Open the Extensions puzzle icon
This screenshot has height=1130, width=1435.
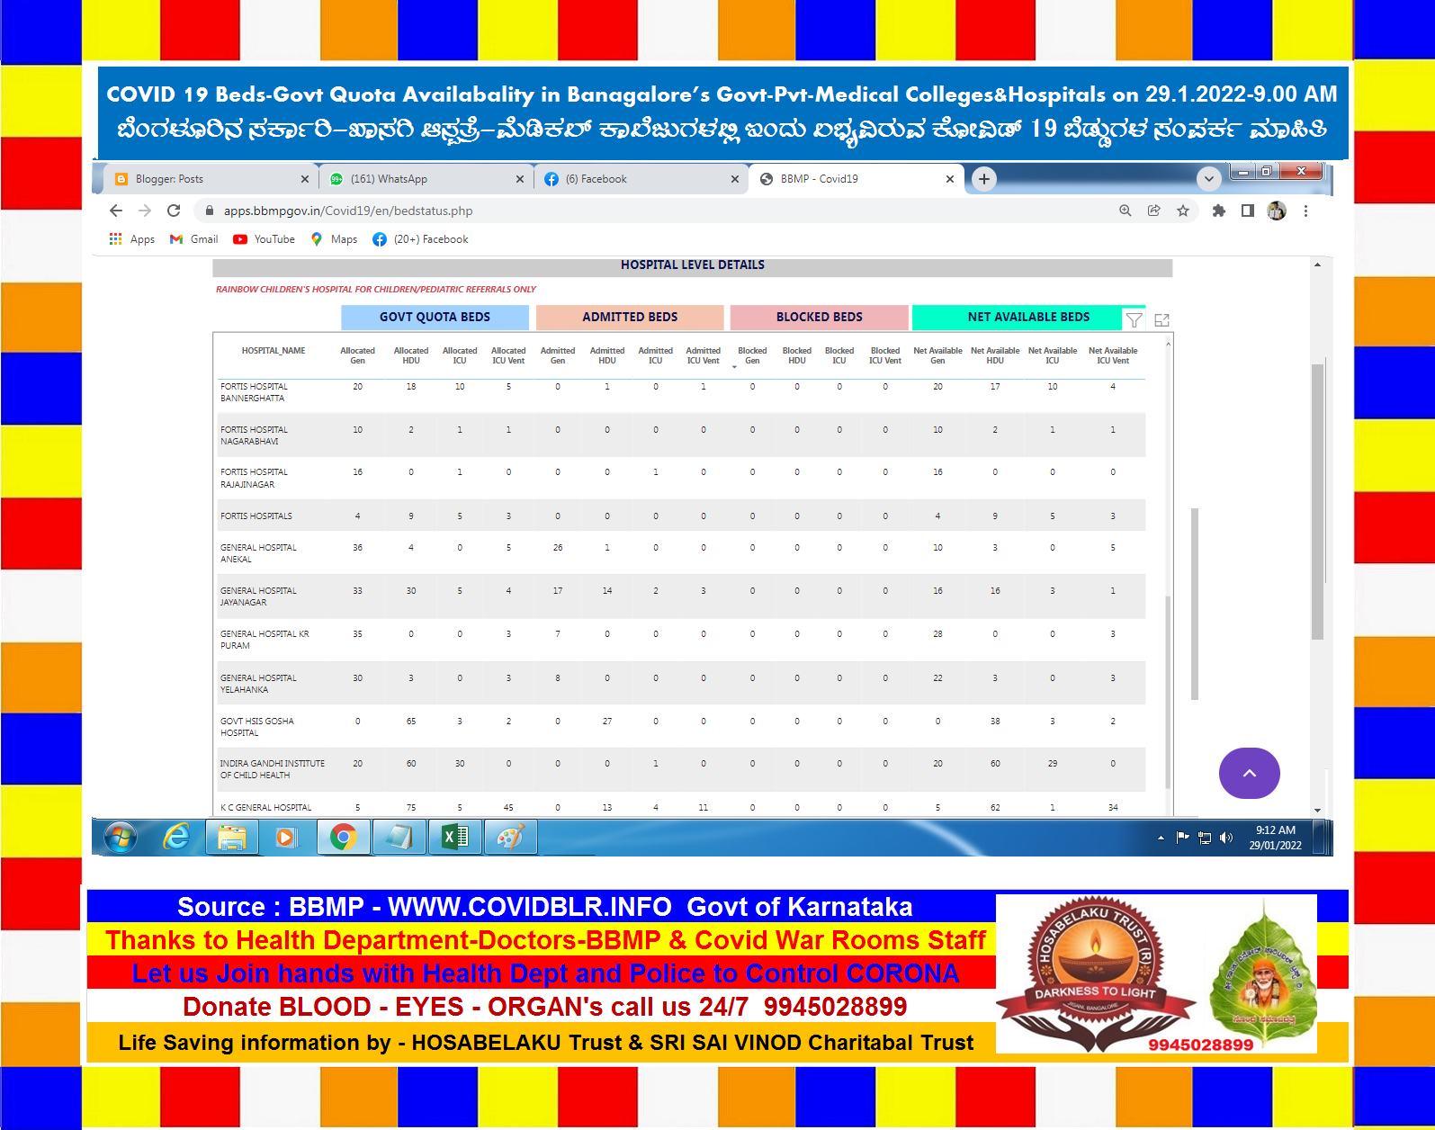1218,211
